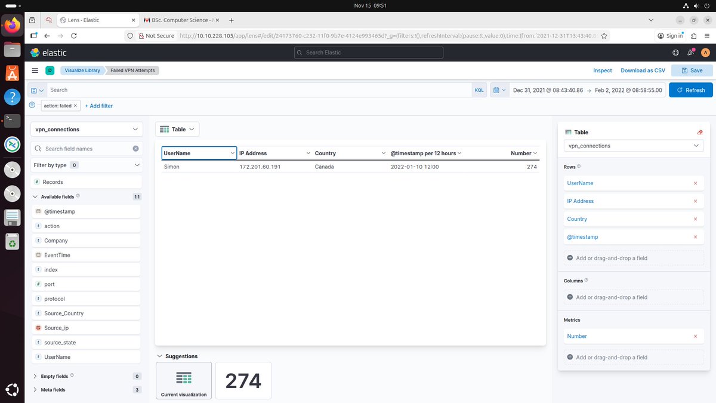Open the Table chart type selector
Viewport: 716px width, 403px height.
pos(177,128)
